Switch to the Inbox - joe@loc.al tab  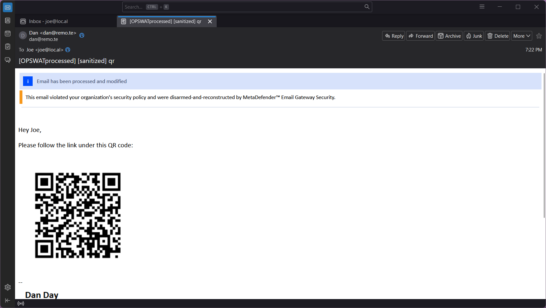tap(66, 21)
